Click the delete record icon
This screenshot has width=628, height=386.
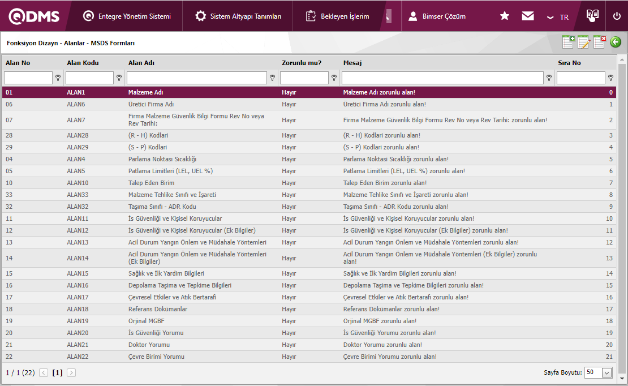point(600,42)
